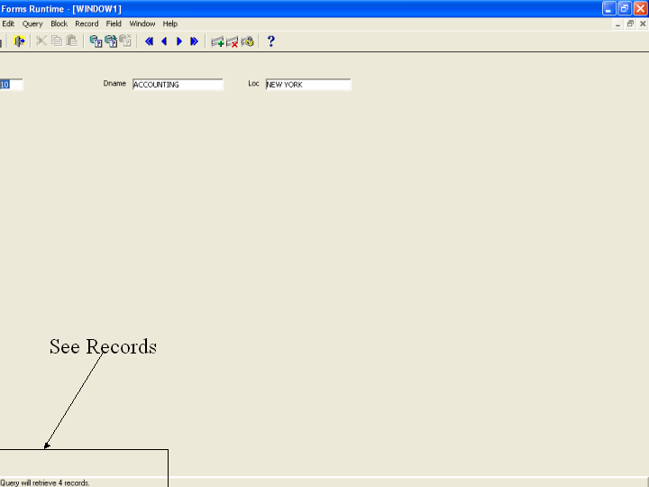Close the inner WINDOW1 document window
The image size is (649, 487).
click(x=643, y=24)
